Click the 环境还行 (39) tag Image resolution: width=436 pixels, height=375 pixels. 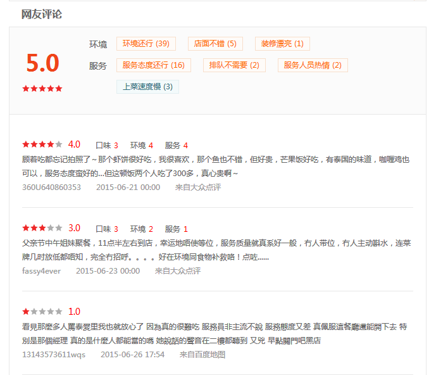(x=146, y=44)
